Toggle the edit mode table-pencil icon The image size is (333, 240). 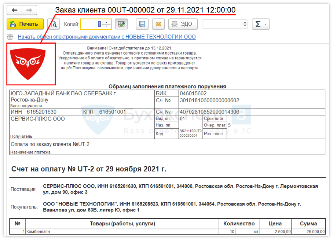click(121, 24)
